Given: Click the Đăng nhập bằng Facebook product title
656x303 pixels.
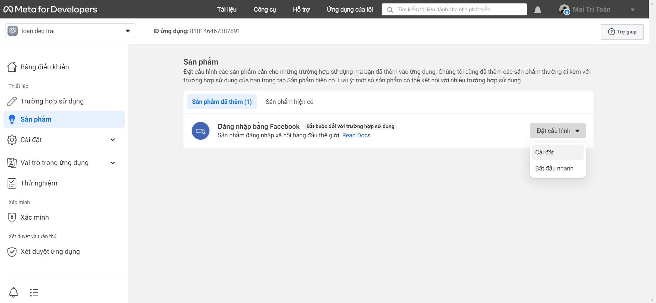Looking at the screenshot, I should point(258,126).
